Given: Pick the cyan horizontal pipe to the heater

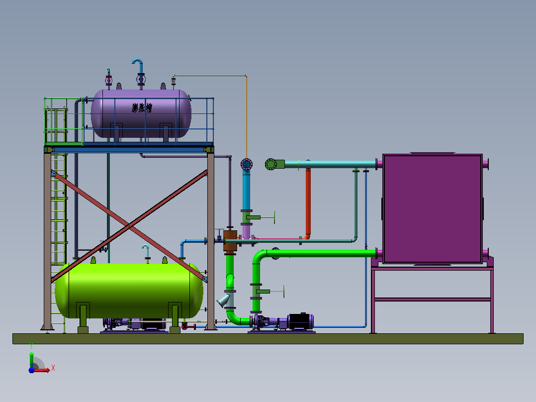Looking at the screenshot, I should coord(331,164).
